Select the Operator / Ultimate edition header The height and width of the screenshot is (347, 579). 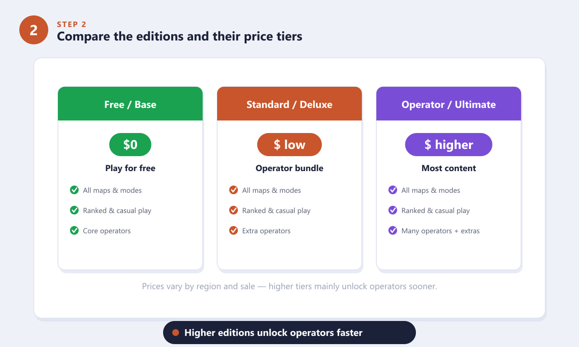449,104
